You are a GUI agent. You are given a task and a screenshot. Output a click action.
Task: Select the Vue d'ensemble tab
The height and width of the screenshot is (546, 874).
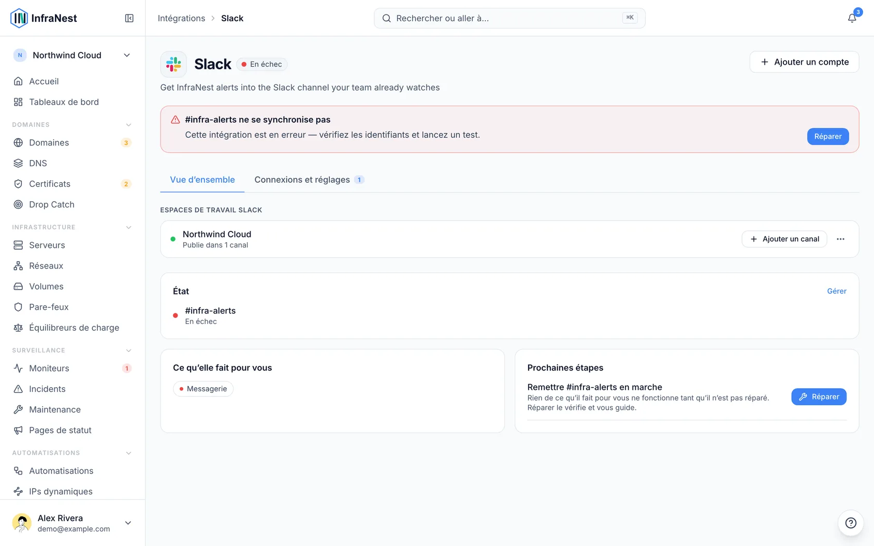(202, 180)
